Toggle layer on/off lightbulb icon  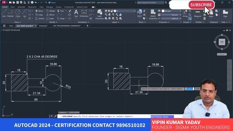[106, 11]
